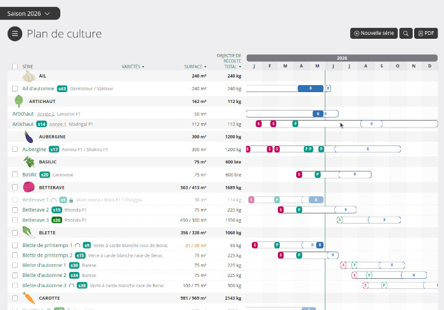The width and height of the screenshot is (444, 310).
Task: Select the blue harvest bar for Ail d'automne
Action: [310, 88]
